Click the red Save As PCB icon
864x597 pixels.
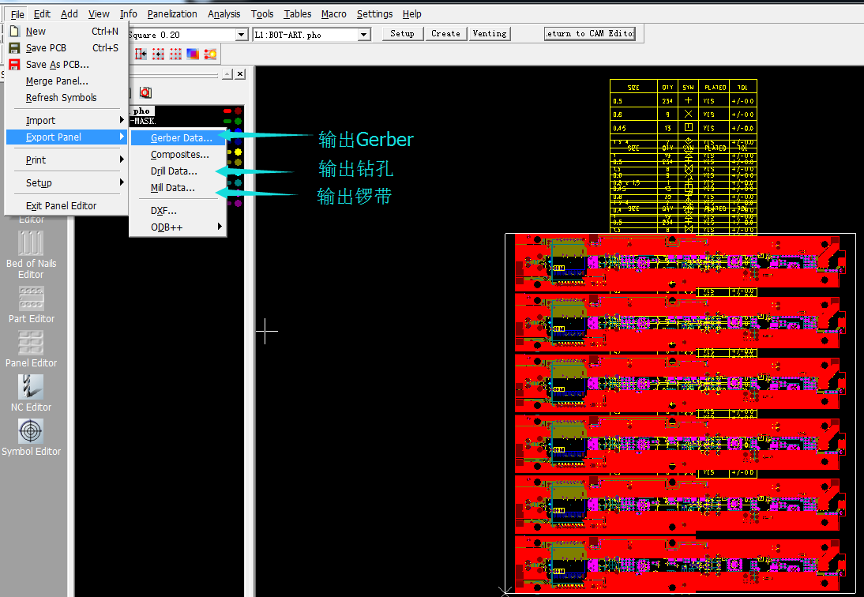15,65
